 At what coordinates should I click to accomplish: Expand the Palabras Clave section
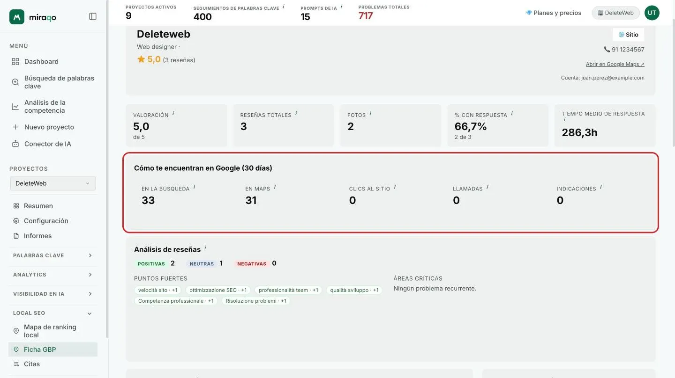click(53, 255)
